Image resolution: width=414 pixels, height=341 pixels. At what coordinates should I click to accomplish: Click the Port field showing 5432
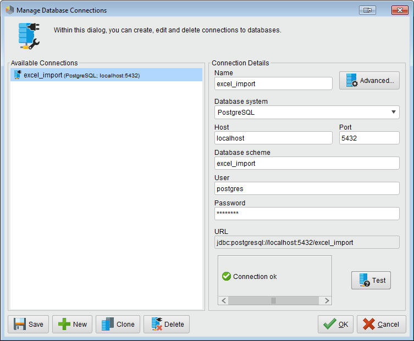[x=369, y=138]
